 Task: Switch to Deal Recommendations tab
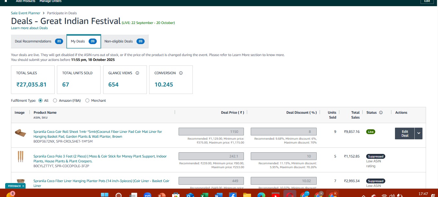click(x=38, y=41)
